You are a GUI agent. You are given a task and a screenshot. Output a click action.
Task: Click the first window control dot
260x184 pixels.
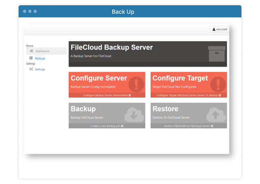tap(25, 11)
